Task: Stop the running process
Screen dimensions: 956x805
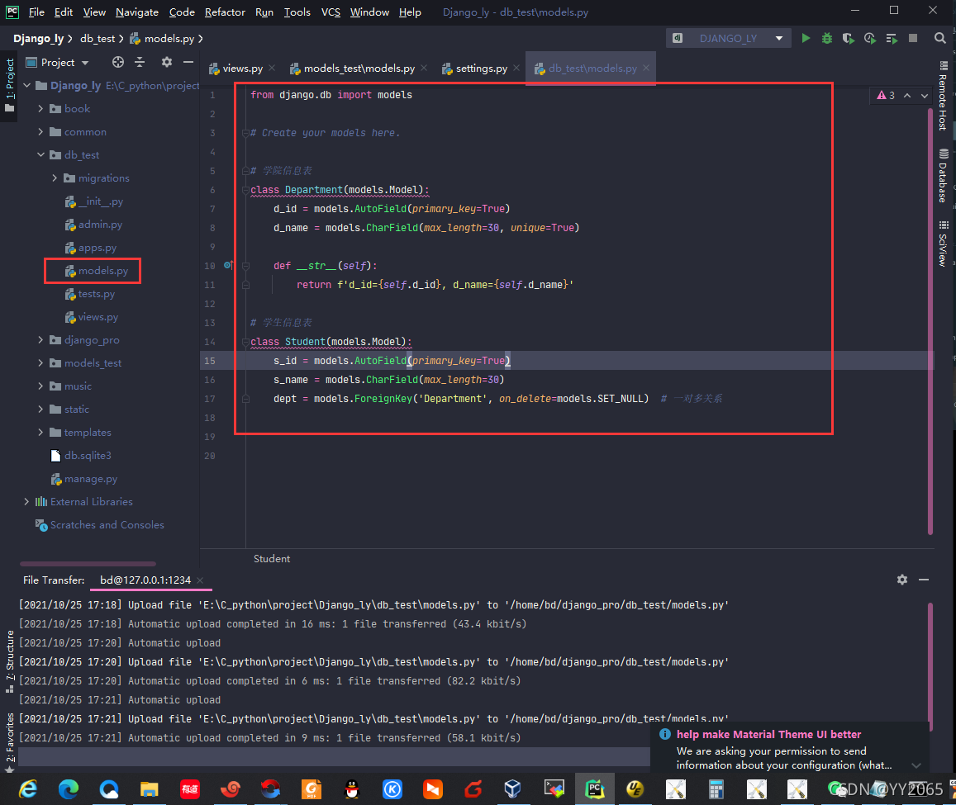Action: coord(913,38)
